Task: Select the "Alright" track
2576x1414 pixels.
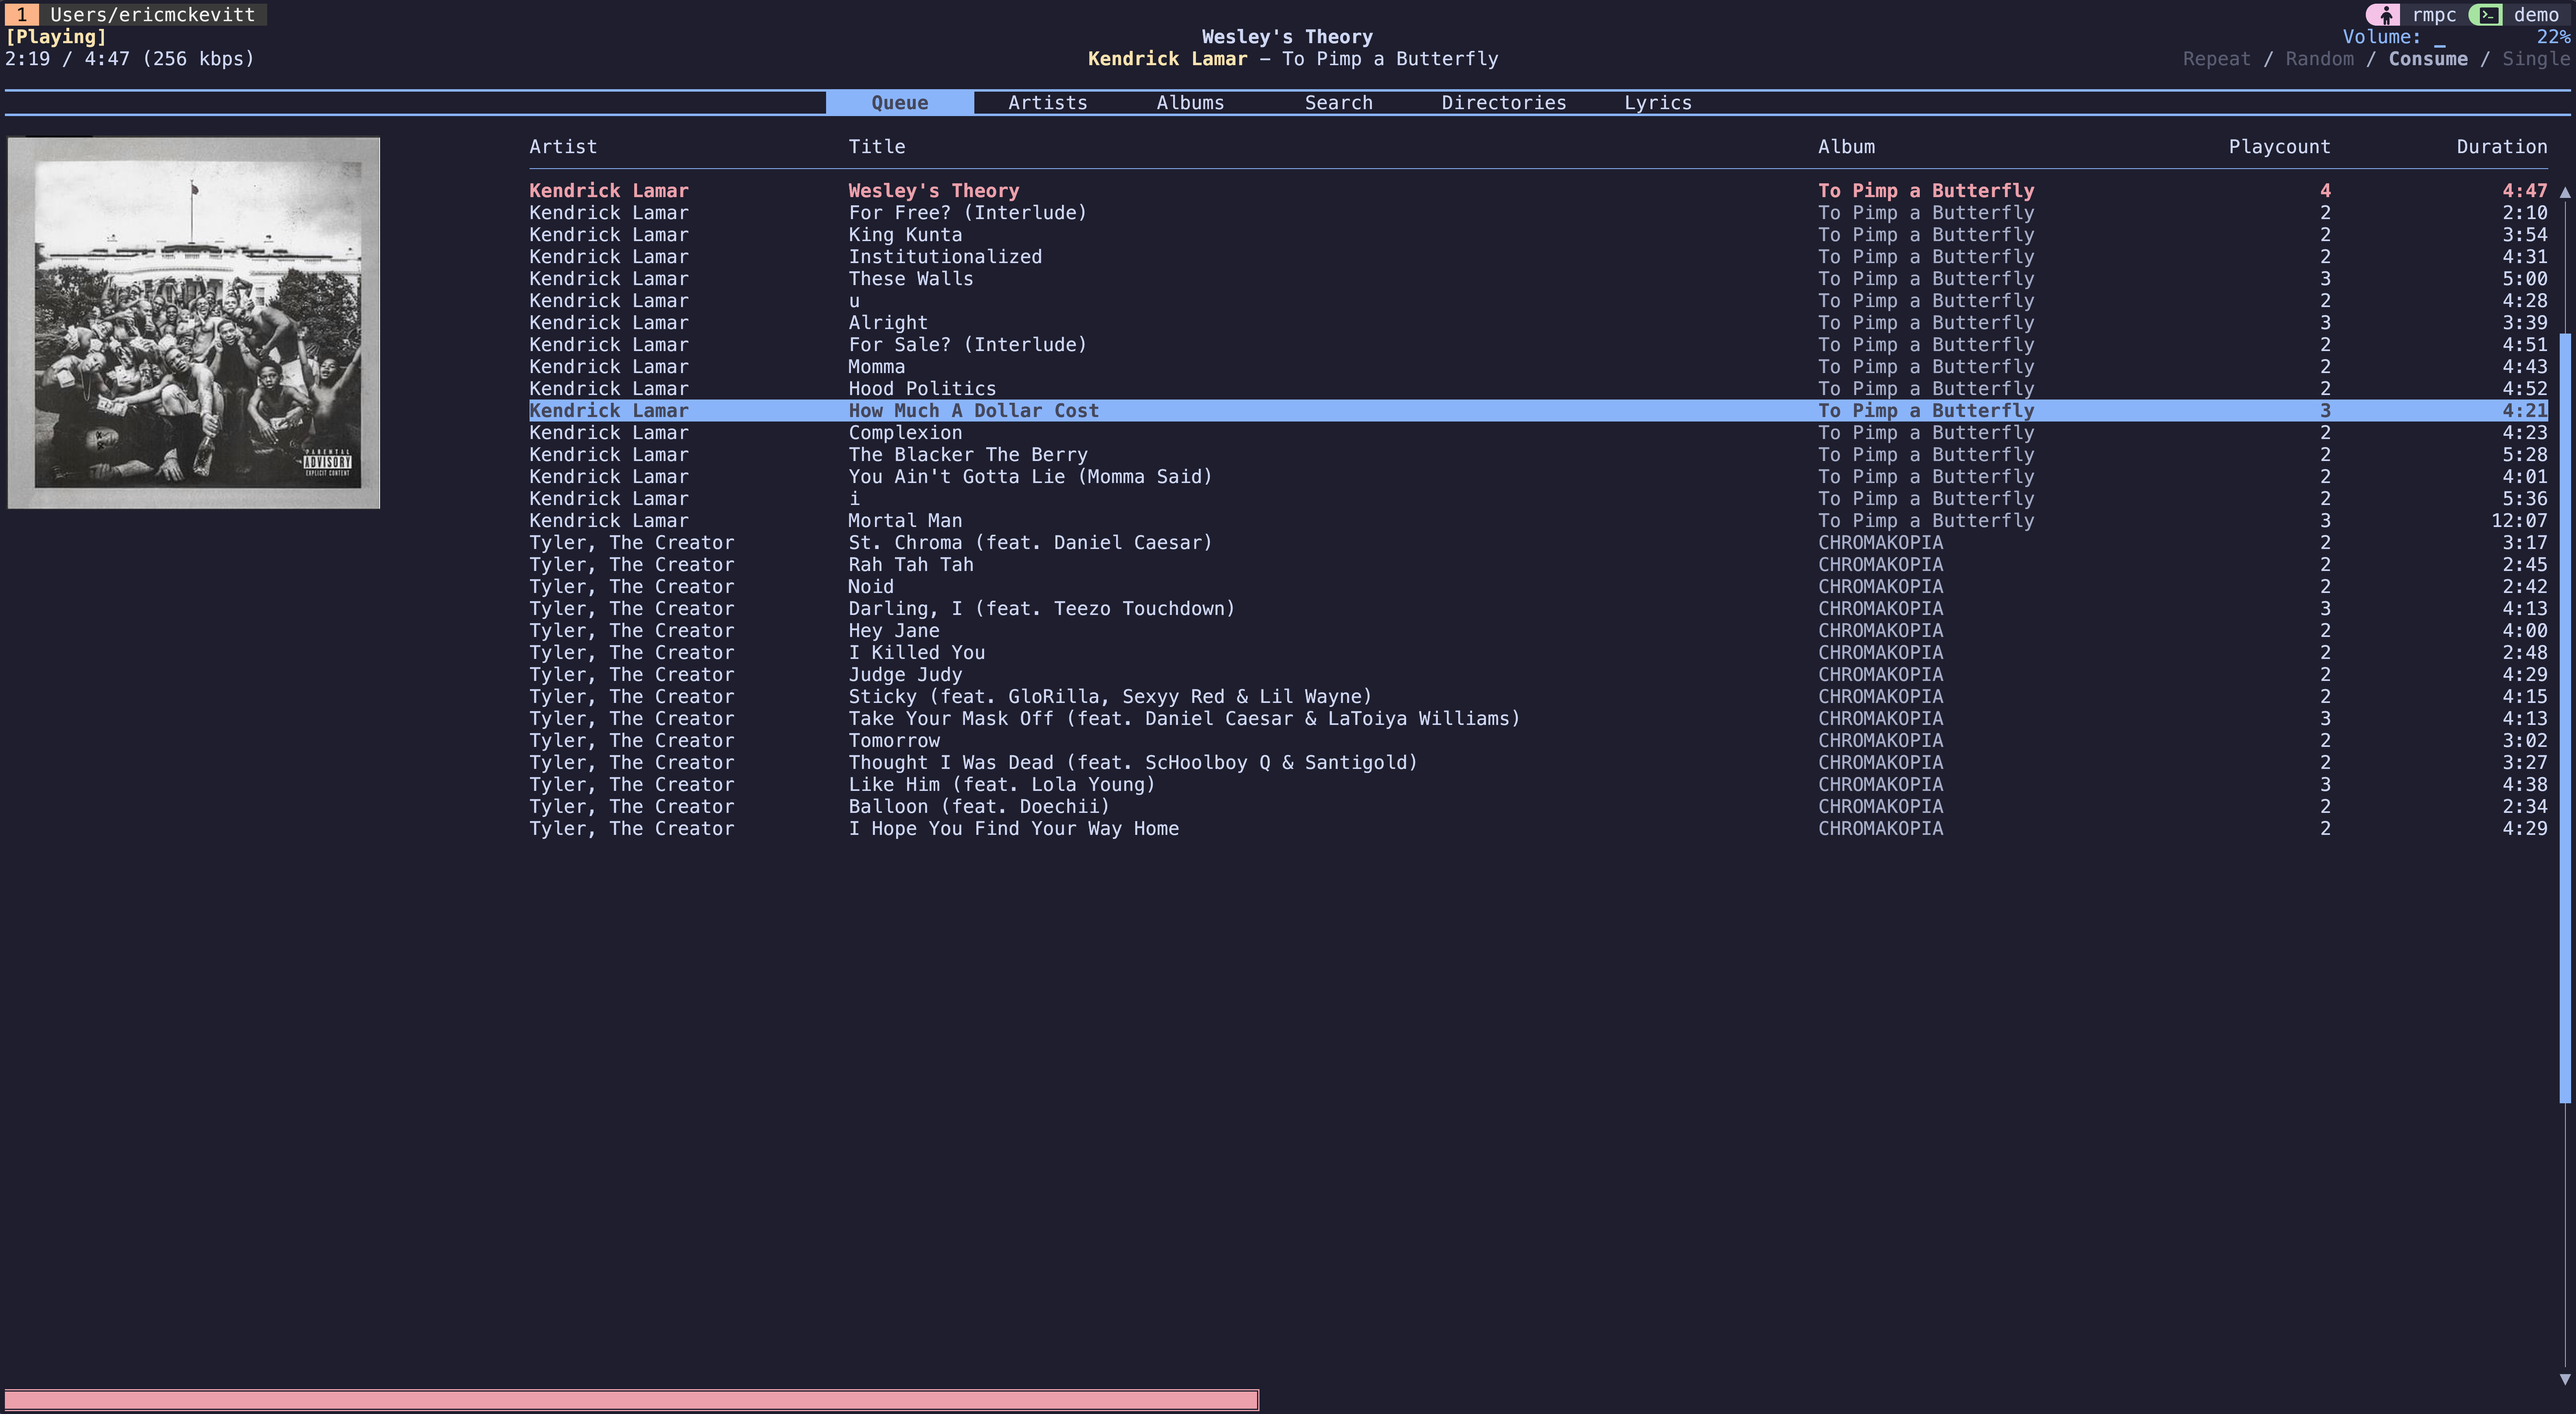Action: click(x=1538, y=323)
